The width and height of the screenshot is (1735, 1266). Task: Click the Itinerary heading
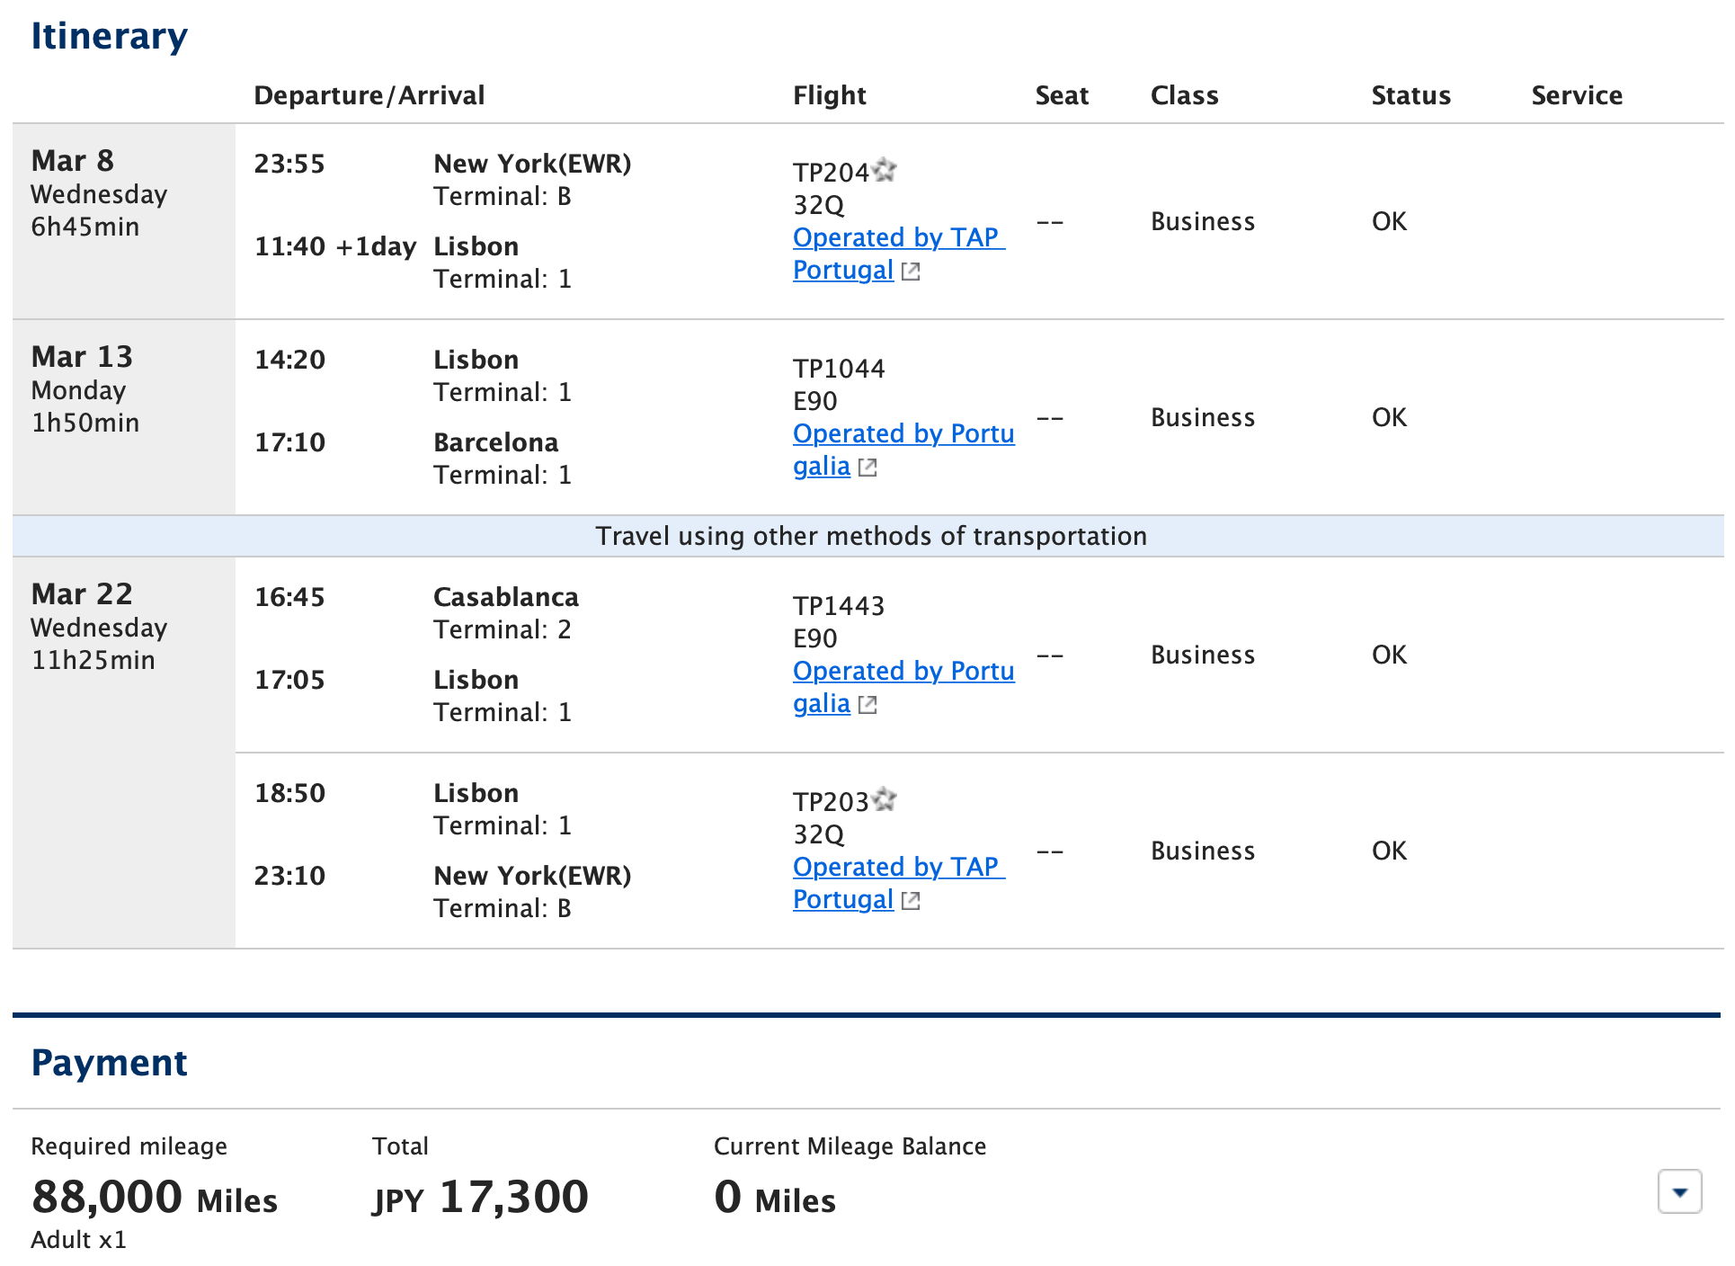coord(110,35)
